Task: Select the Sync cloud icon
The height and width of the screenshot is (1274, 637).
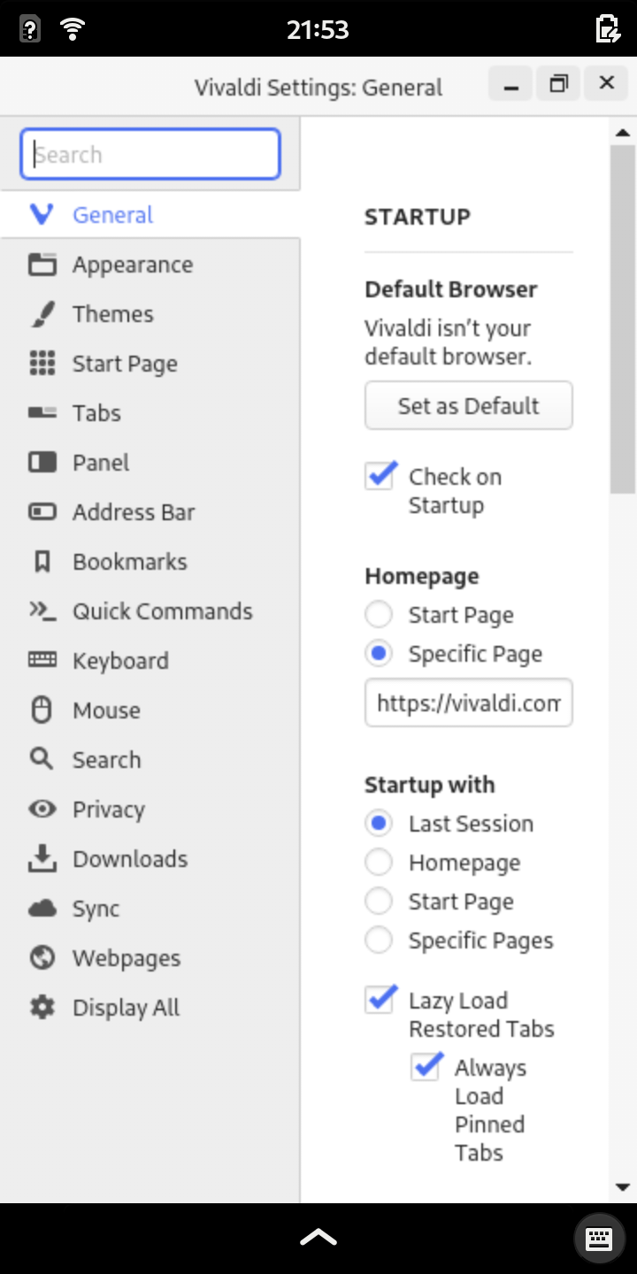Action: [x=42, y=909]
